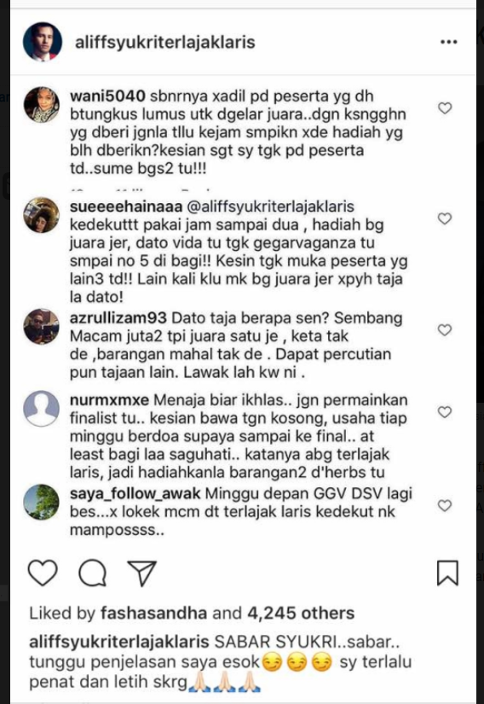The image size is (484, 704).
Task: Open azrullizam93 username link
Action: [118, 318]
